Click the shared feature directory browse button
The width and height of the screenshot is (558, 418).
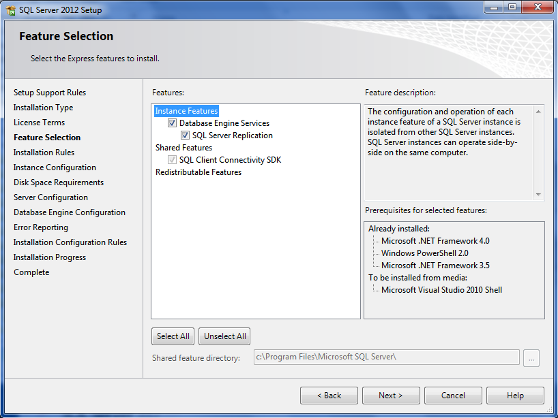[x=531, y=358]
